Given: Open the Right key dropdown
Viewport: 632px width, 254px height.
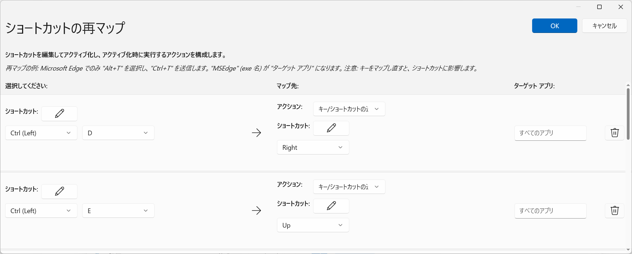Looking at the screenshot, I should [313, 147].
